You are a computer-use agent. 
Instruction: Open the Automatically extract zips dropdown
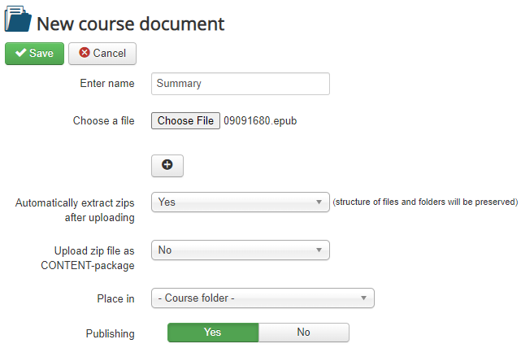(240, 202)
